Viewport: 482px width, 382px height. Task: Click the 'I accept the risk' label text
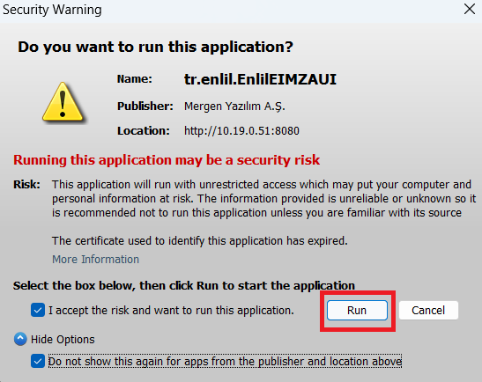[x=171, y=311]
